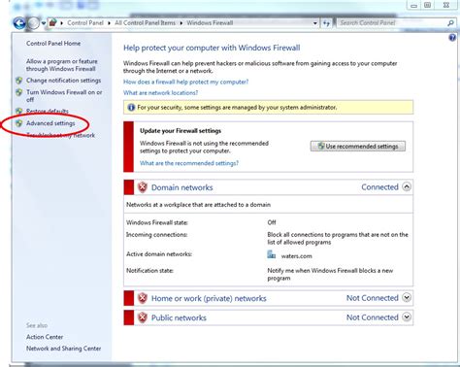Viewport: 460px width, 367px height.
Task: Click the waters.com network icon
Action: 272,254
